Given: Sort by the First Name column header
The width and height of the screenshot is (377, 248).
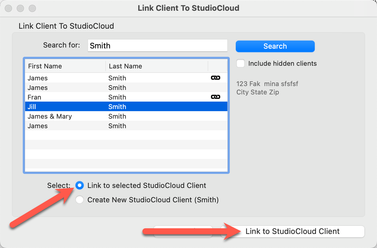Looking at the screenshot, I should tap(65, 66).
